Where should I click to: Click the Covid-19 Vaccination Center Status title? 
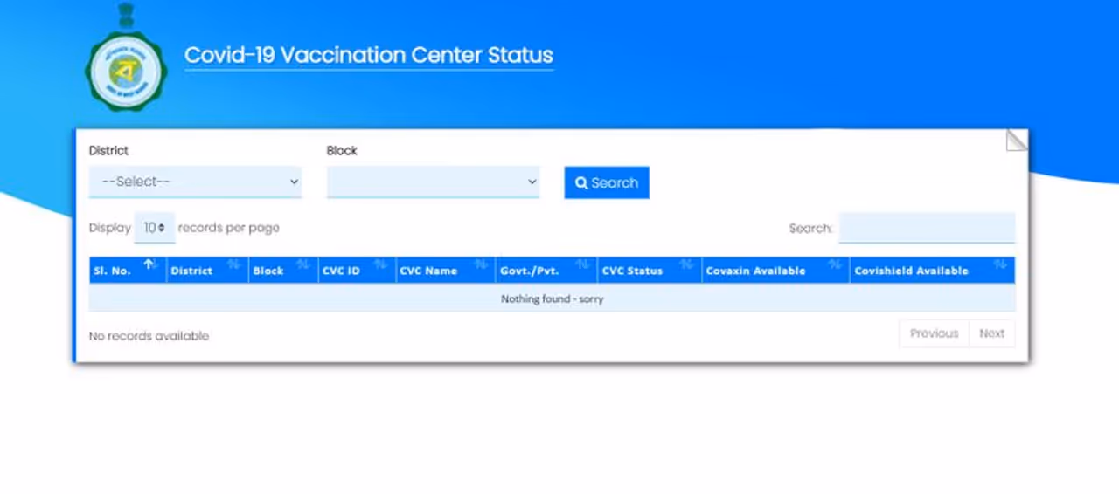click(x=368, y=55)
